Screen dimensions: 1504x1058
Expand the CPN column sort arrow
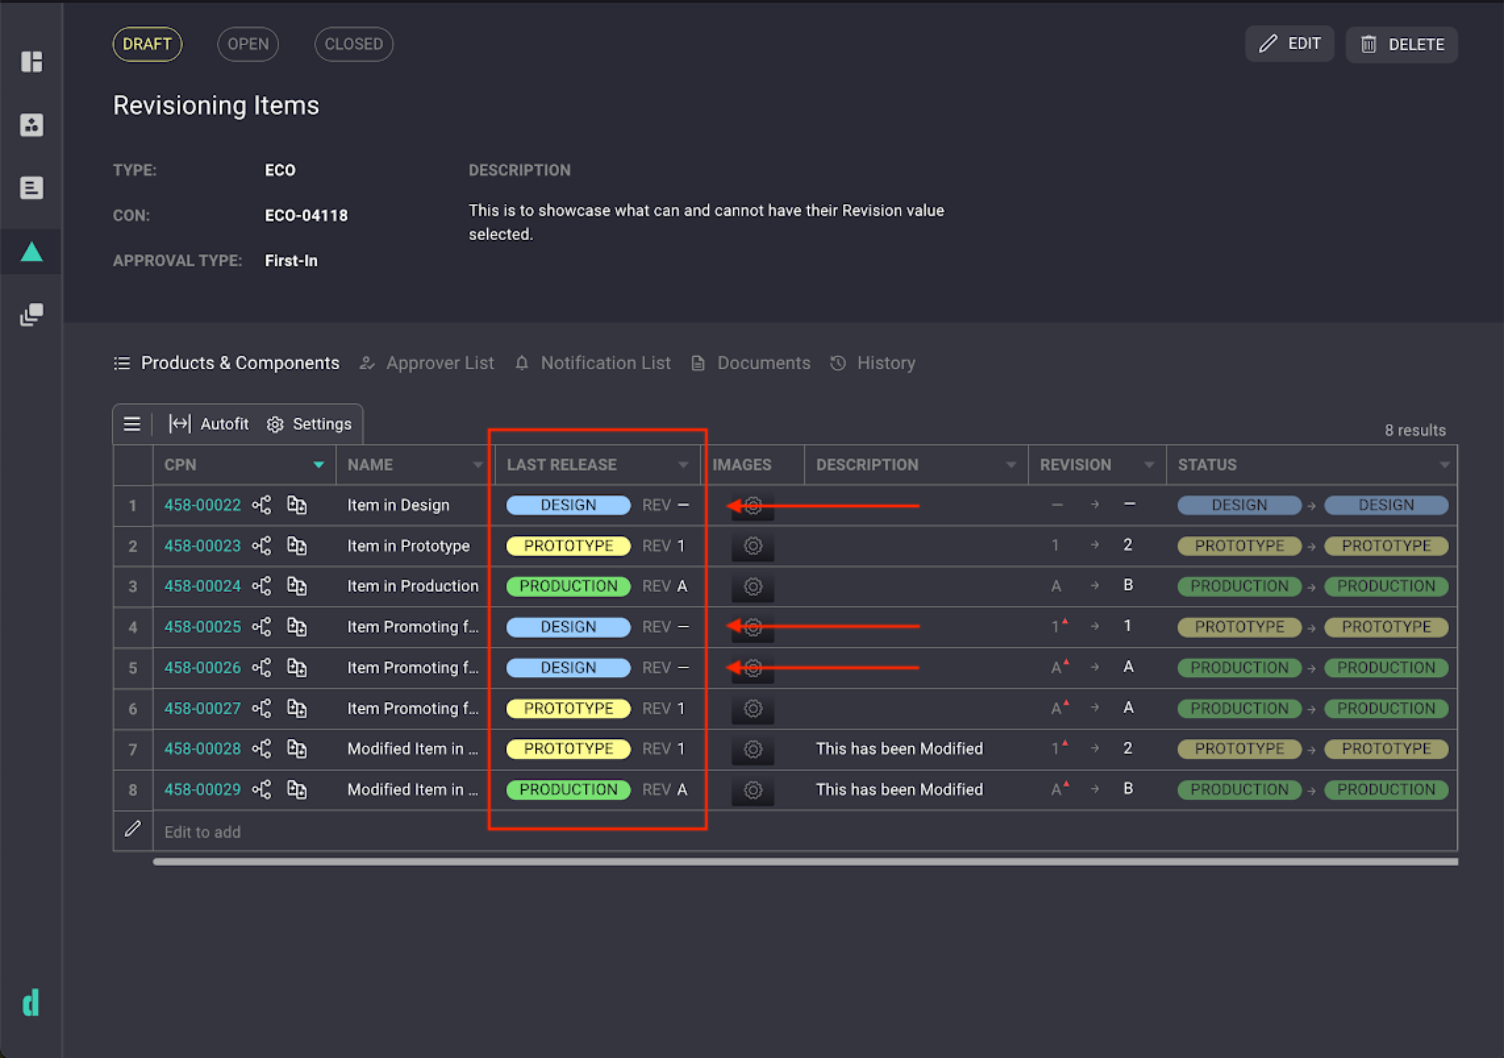click(x=319, y=465)
